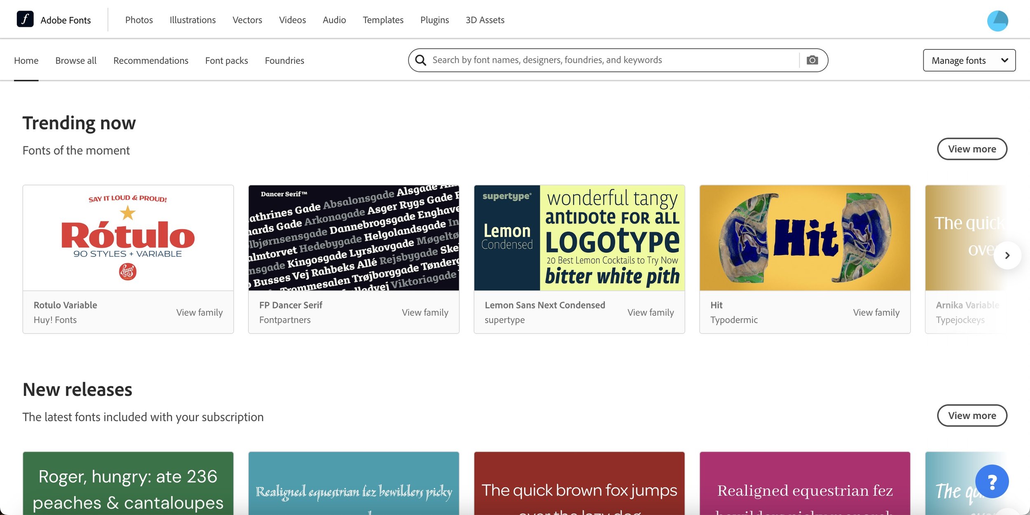Screen dimensions: 1030x515
Task: Click the Trending now heading
Action: tap(79, 123)
